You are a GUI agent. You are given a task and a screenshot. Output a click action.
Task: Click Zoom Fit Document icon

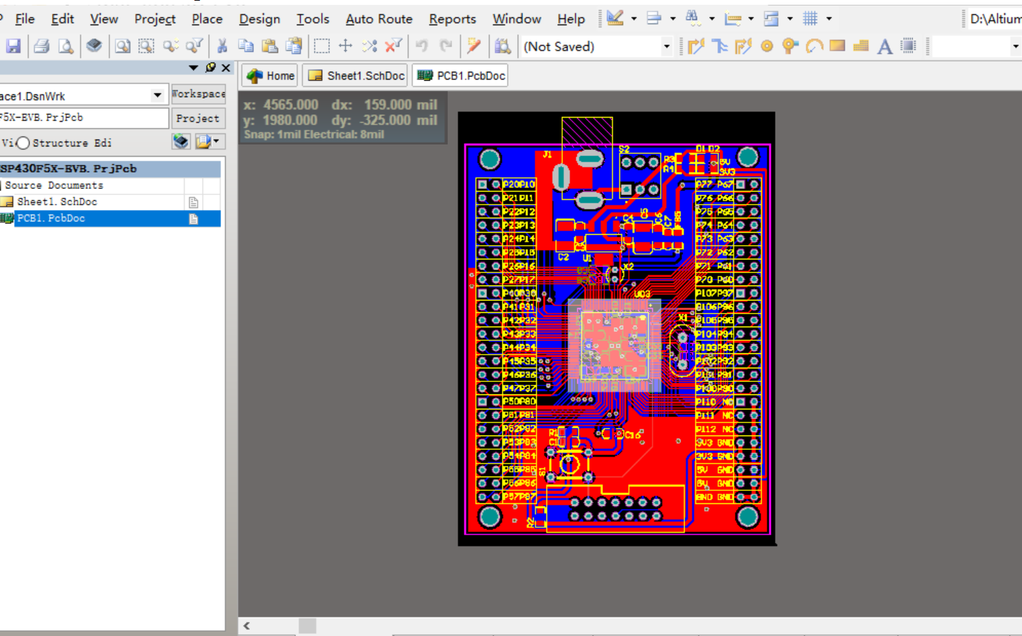123,47
